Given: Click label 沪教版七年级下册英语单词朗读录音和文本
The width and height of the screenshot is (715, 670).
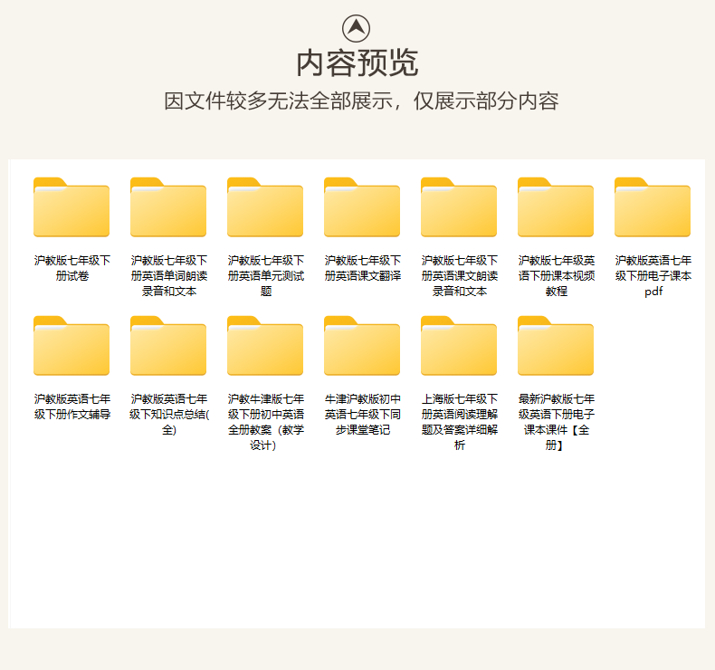Looking at the screenshot, I should click(168, 276).
